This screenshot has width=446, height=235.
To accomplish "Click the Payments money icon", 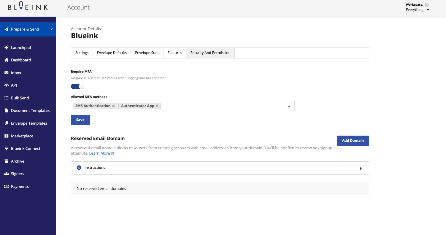I will pyautogui.click(x=7, y=186).
